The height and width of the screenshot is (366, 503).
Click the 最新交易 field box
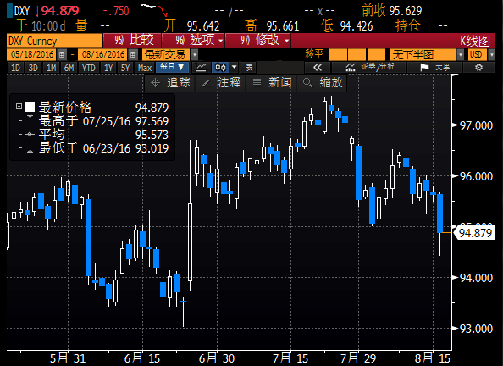click(167, 55)
